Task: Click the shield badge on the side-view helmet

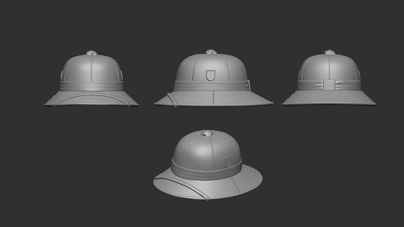Action: pos(211,75)
